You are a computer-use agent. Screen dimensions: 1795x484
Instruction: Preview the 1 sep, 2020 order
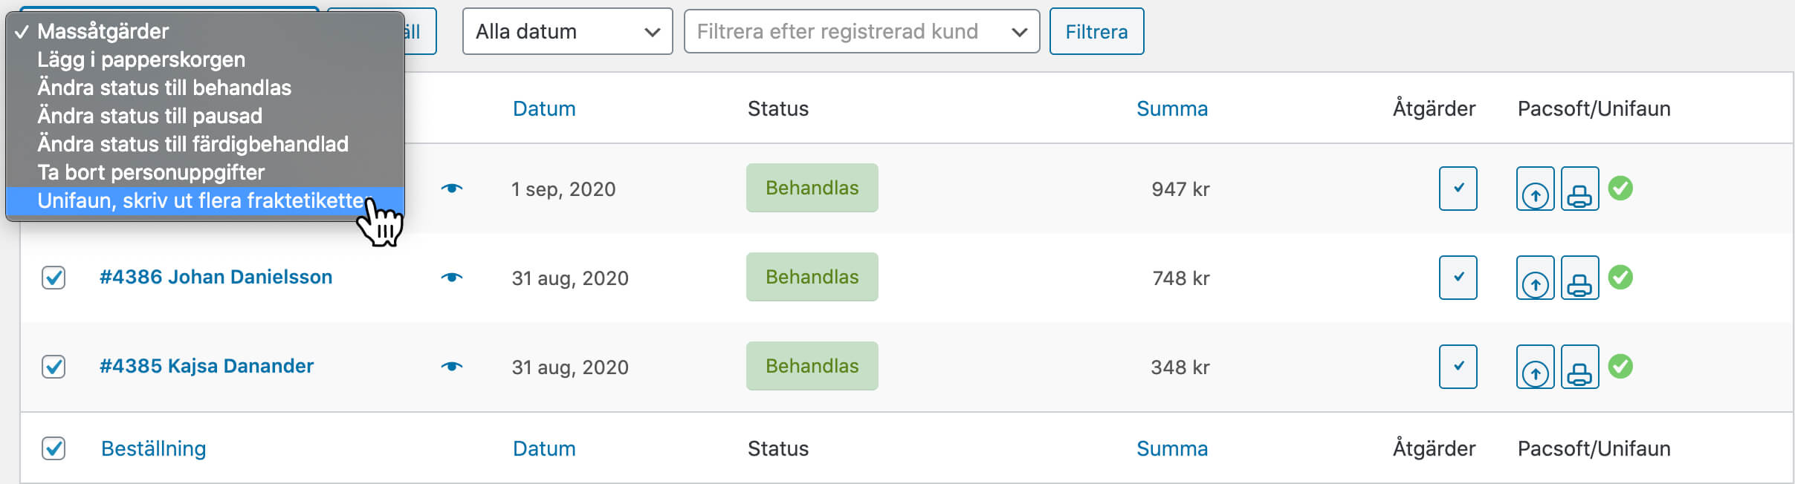tap(451, 189)
